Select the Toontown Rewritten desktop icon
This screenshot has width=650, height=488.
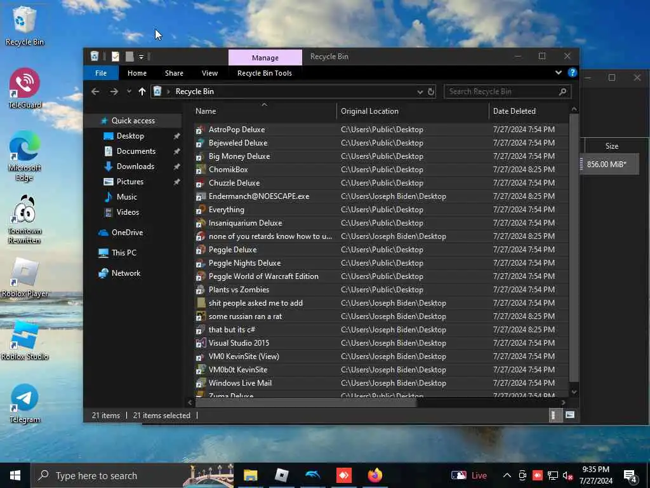point(25,219)
